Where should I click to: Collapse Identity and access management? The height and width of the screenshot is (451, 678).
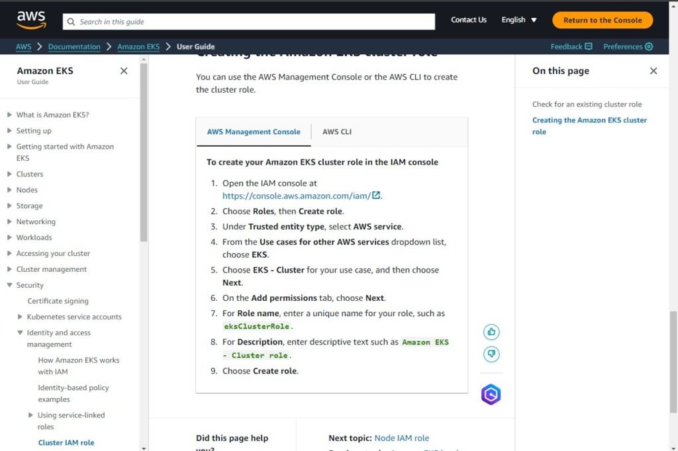20,333
